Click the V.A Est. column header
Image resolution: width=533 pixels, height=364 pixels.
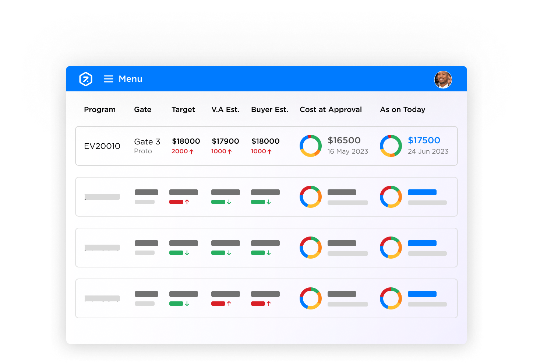(x=225, y=109)
